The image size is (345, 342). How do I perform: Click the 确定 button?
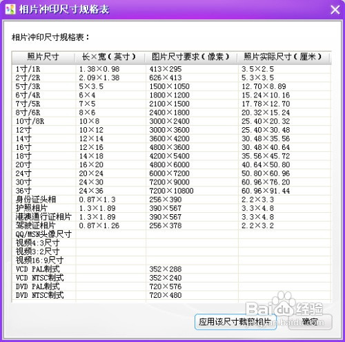pos(310,322)
